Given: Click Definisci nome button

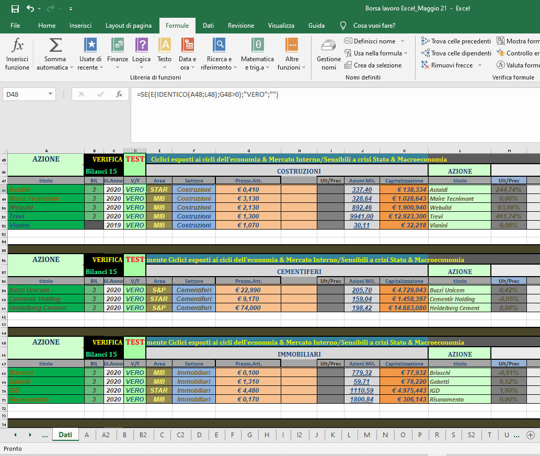Looking at the screenshot, I should click(x=370, y=41).
